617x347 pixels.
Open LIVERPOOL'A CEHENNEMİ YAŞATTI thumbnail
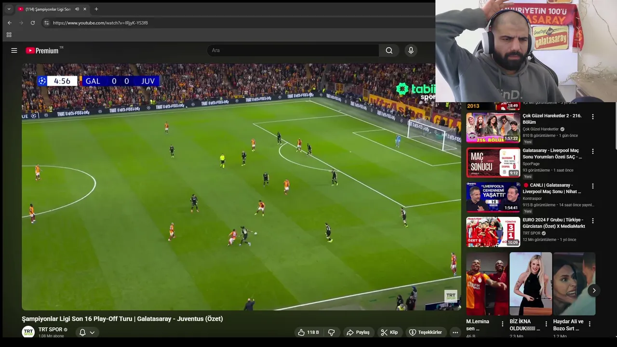coord(493,197)
